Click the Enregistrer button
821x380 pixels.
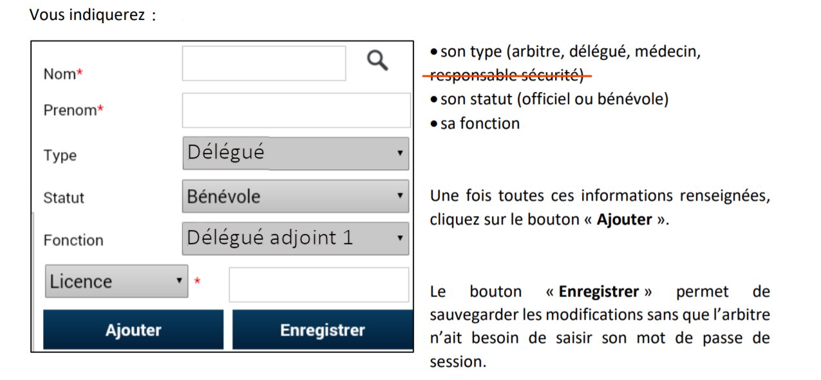[323, 330]
